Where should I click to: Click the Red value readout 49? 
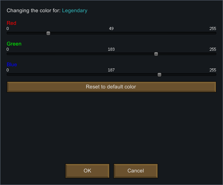tap(111, 28)
